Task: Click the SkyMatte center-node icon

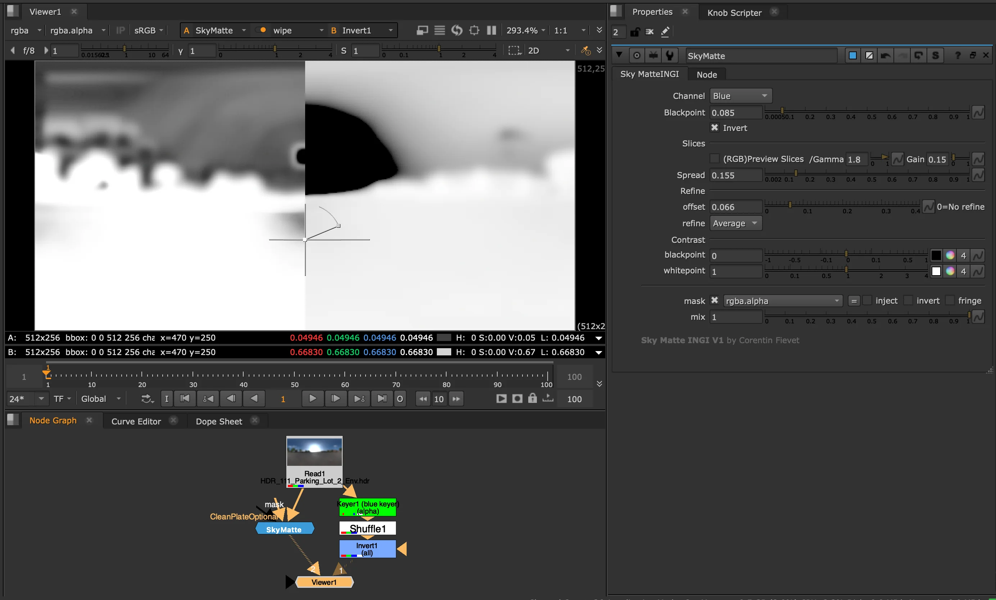Action: [637, 56]
